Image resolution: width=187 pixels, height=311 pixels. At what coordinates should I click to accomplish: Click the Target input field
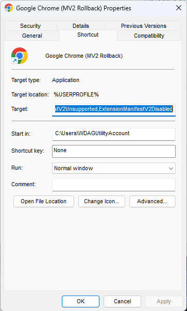[x=114, y=110]
